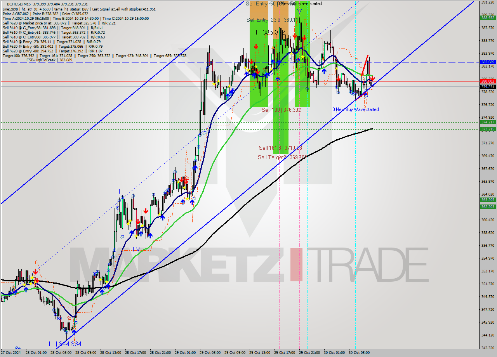Click the FSB-HighToBreak 382.689 label
497x357 pixels.
(49, 60)
